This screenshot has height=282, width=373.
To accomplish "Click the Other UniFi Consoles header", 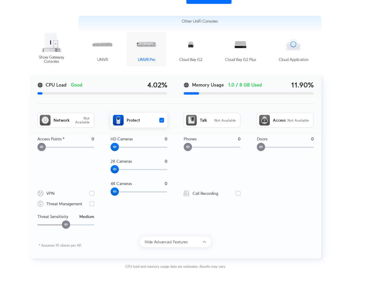I will (200, 21).
